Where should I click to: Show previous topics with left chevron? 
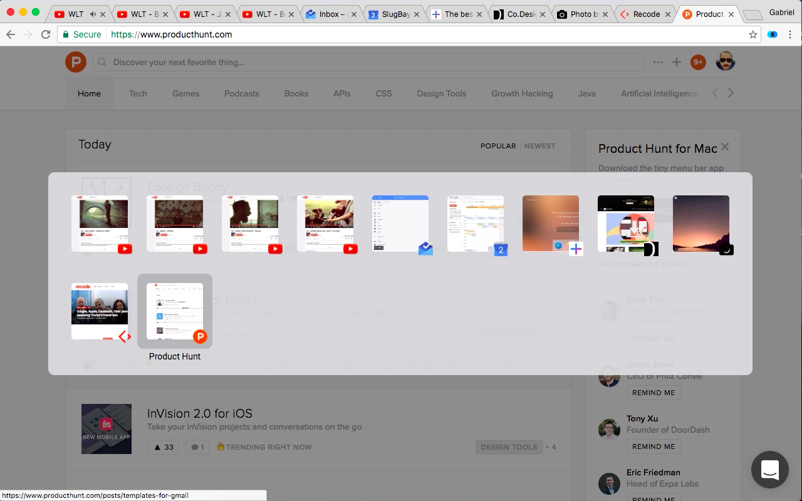pyautogui.click(x=716, y=93)
